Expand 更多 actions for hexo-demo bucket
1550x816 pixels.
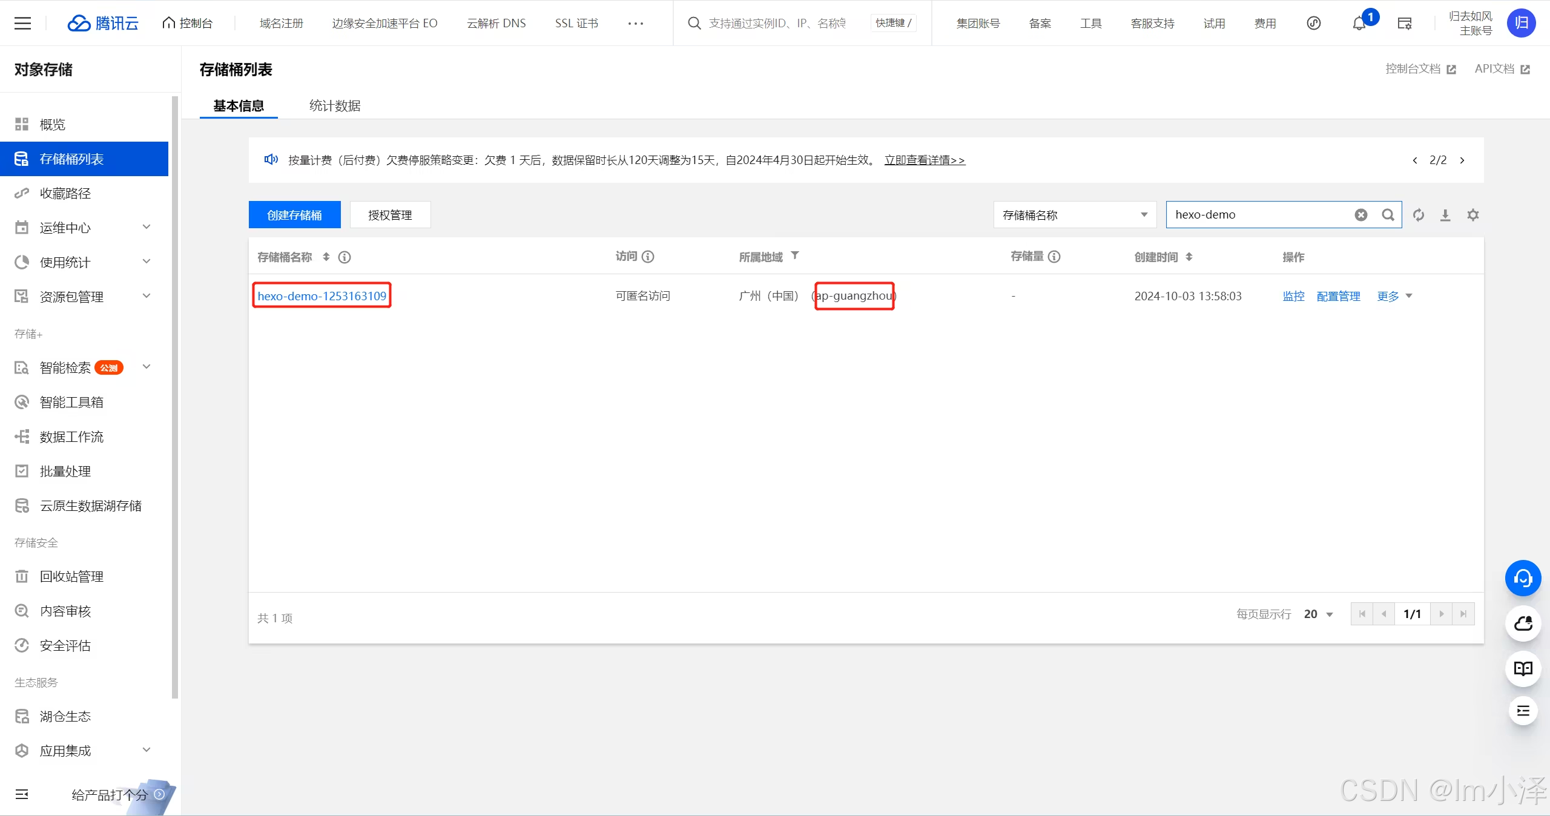1394,296
